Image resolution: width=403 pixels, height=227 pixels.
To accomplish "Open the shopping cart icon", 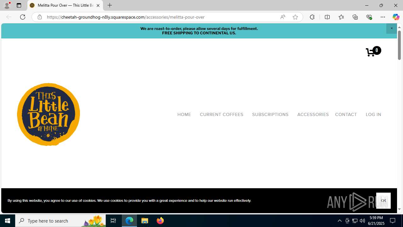I will pyautogui.click(x=373, y=51).
